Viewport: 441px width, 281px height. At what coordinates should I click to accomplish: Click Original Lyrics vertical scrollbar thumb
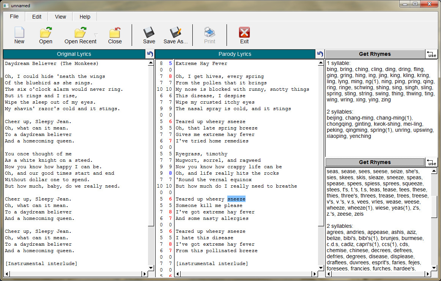click(151, 146)
